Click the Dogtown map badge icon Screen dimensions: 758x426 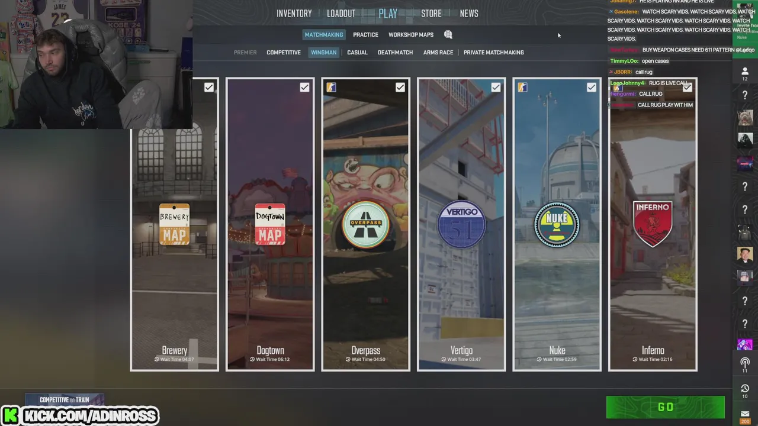tap(270, 224)
